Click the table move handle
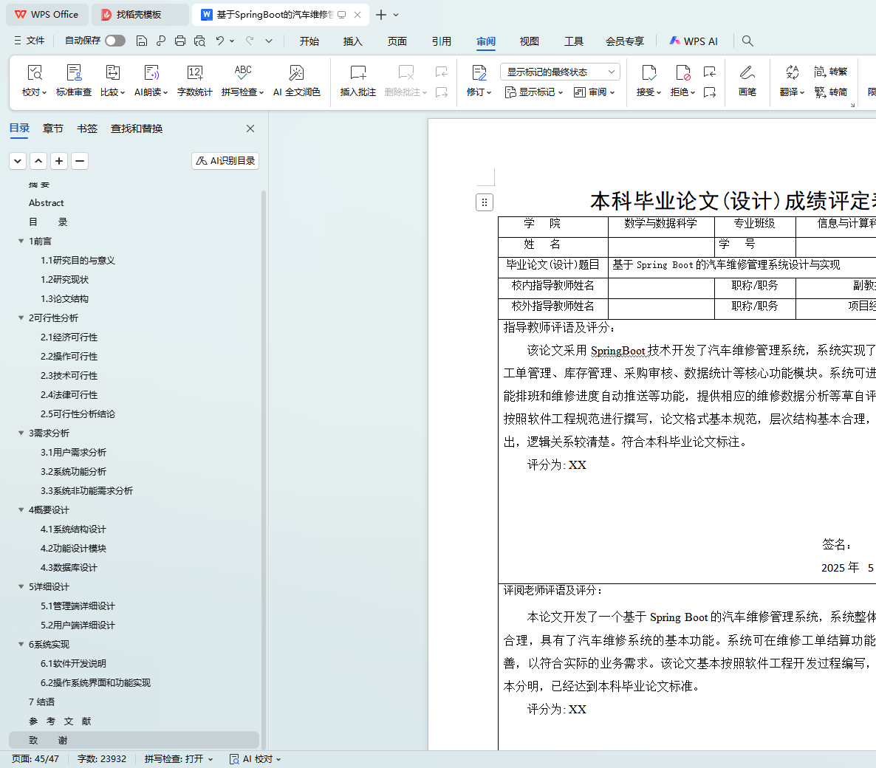This screenshot has width=876, height=768. pos(485,202)
